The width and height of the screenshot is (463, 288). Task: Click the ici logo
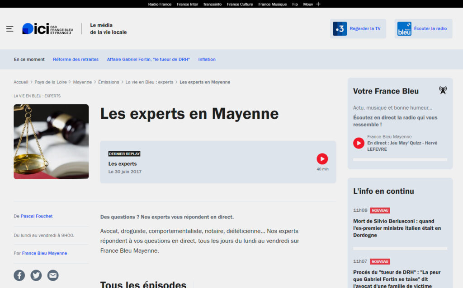47,28
